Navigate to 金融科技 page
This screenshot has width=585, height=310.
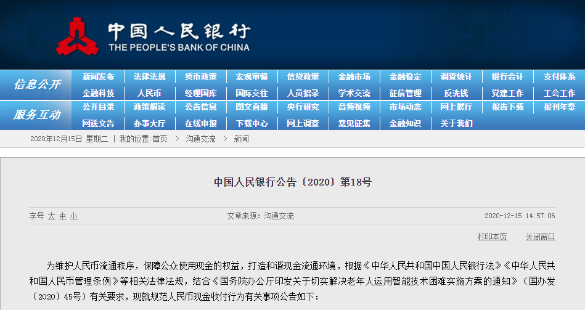(x=98, y=93)
